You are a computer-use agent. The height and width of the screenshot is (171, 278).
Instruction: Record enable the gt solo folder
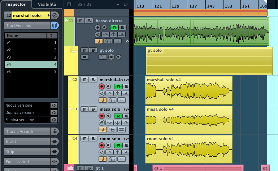111,57
